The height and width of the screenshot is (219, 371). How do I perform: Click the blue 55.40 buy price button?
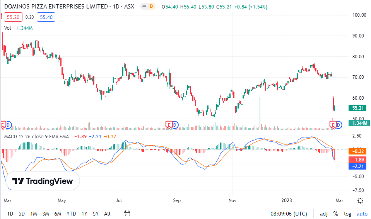tap(46, 17)
